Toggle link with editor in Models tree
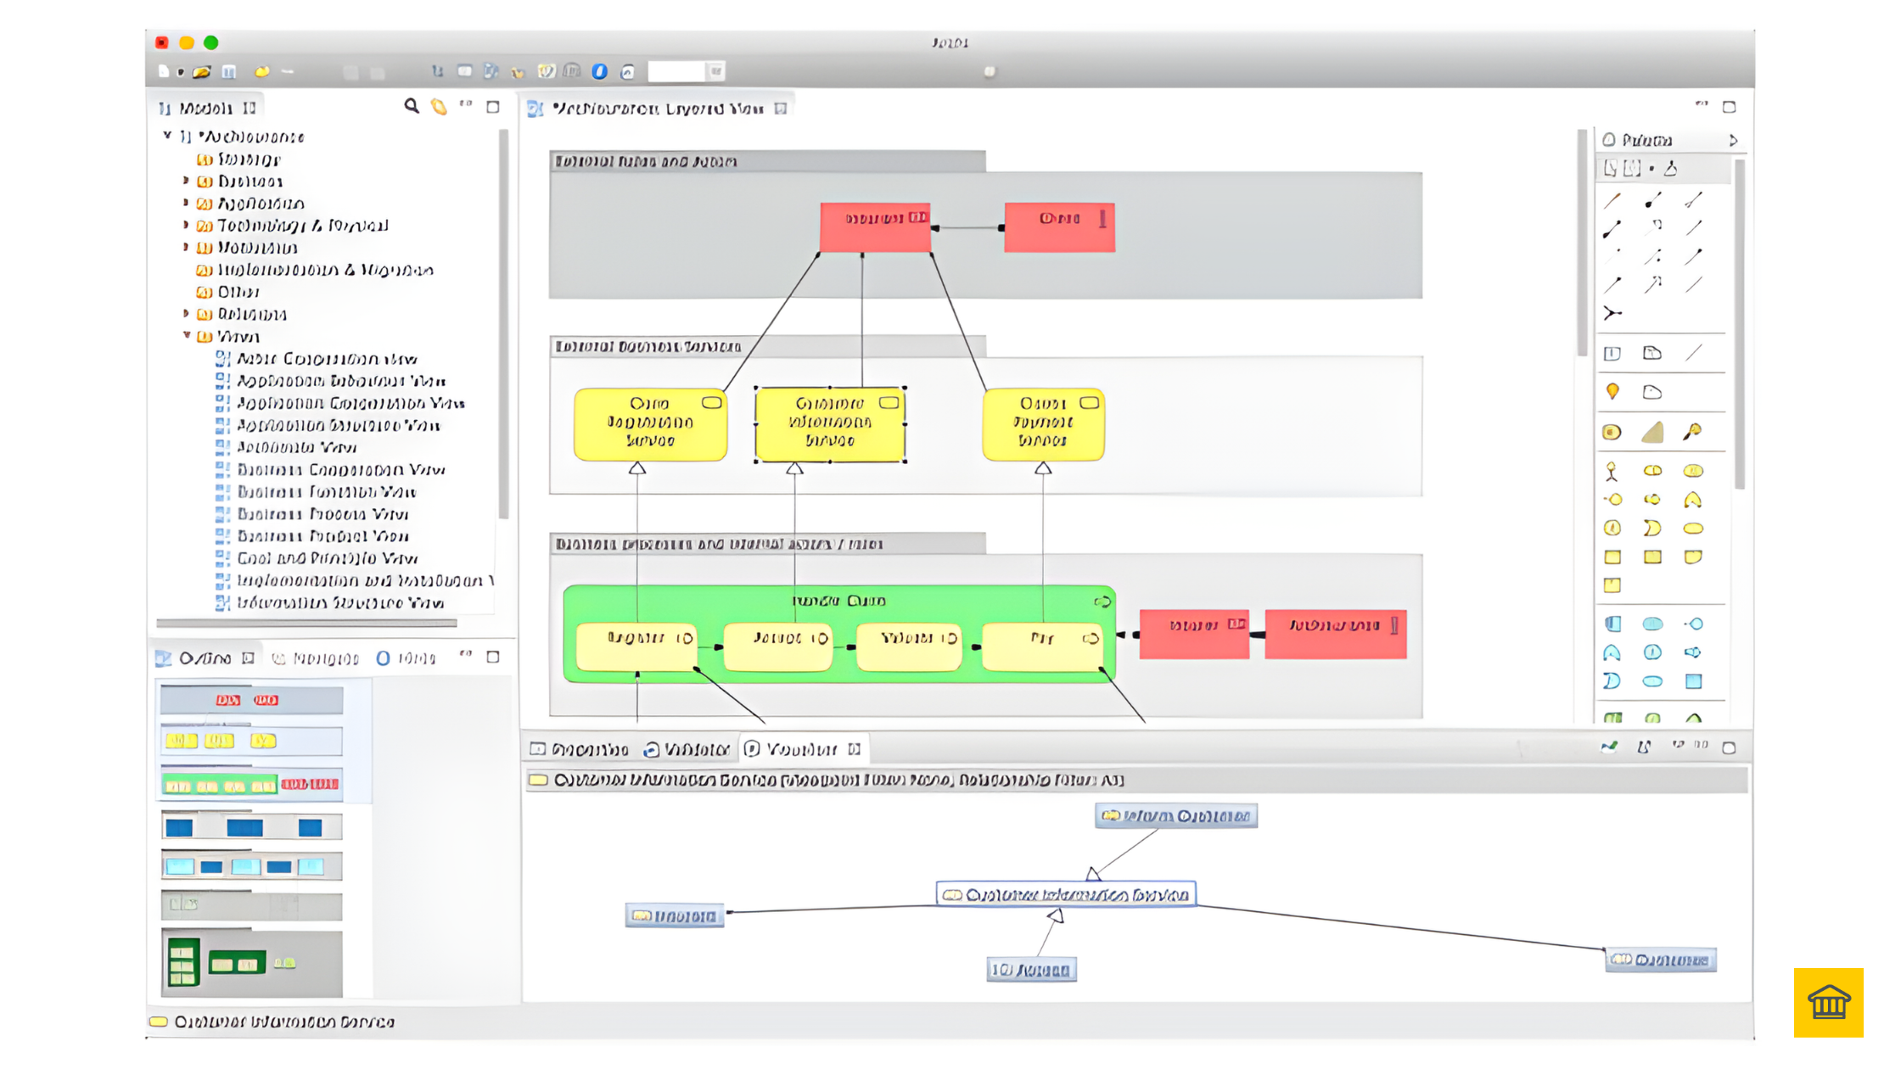 click(x=439, y=107)
